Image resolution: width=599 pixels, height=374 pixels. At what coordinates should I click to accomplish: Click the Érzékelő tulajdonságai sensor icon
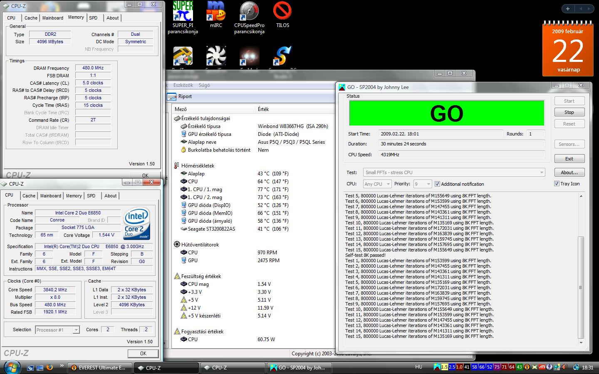[x=177, y=118]
